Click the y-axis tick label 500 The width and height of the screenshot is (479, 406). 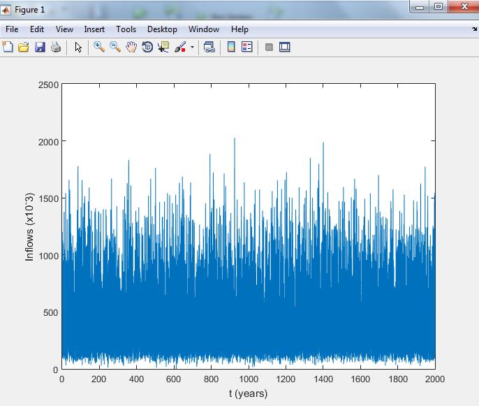click(x=51, y=313)
